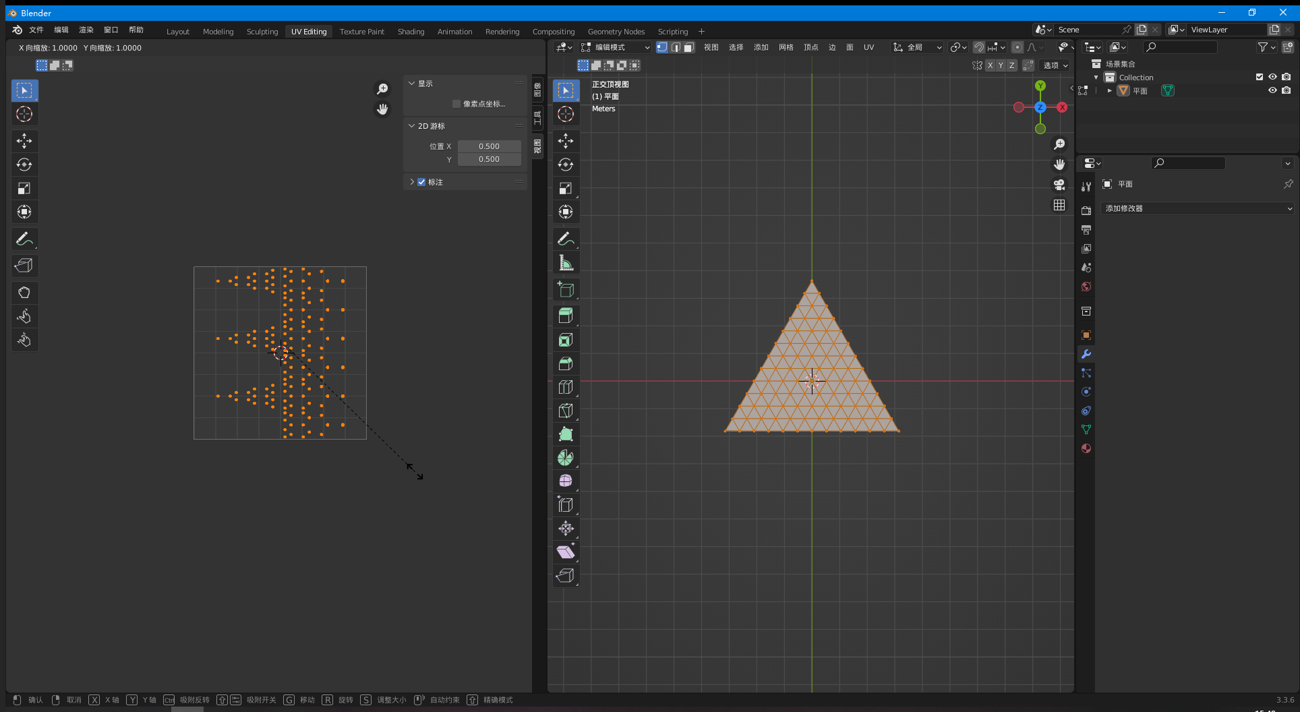The height and width of the screenshot is (712, 1300).
Task: Select the Add Cube tool
Action: tap(566, 290)
